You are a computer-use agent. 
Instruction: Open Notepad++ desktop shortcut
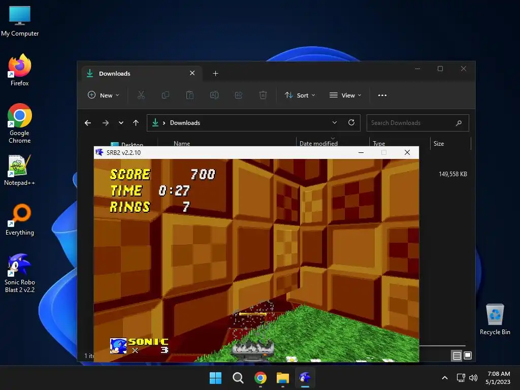point(20,171)
